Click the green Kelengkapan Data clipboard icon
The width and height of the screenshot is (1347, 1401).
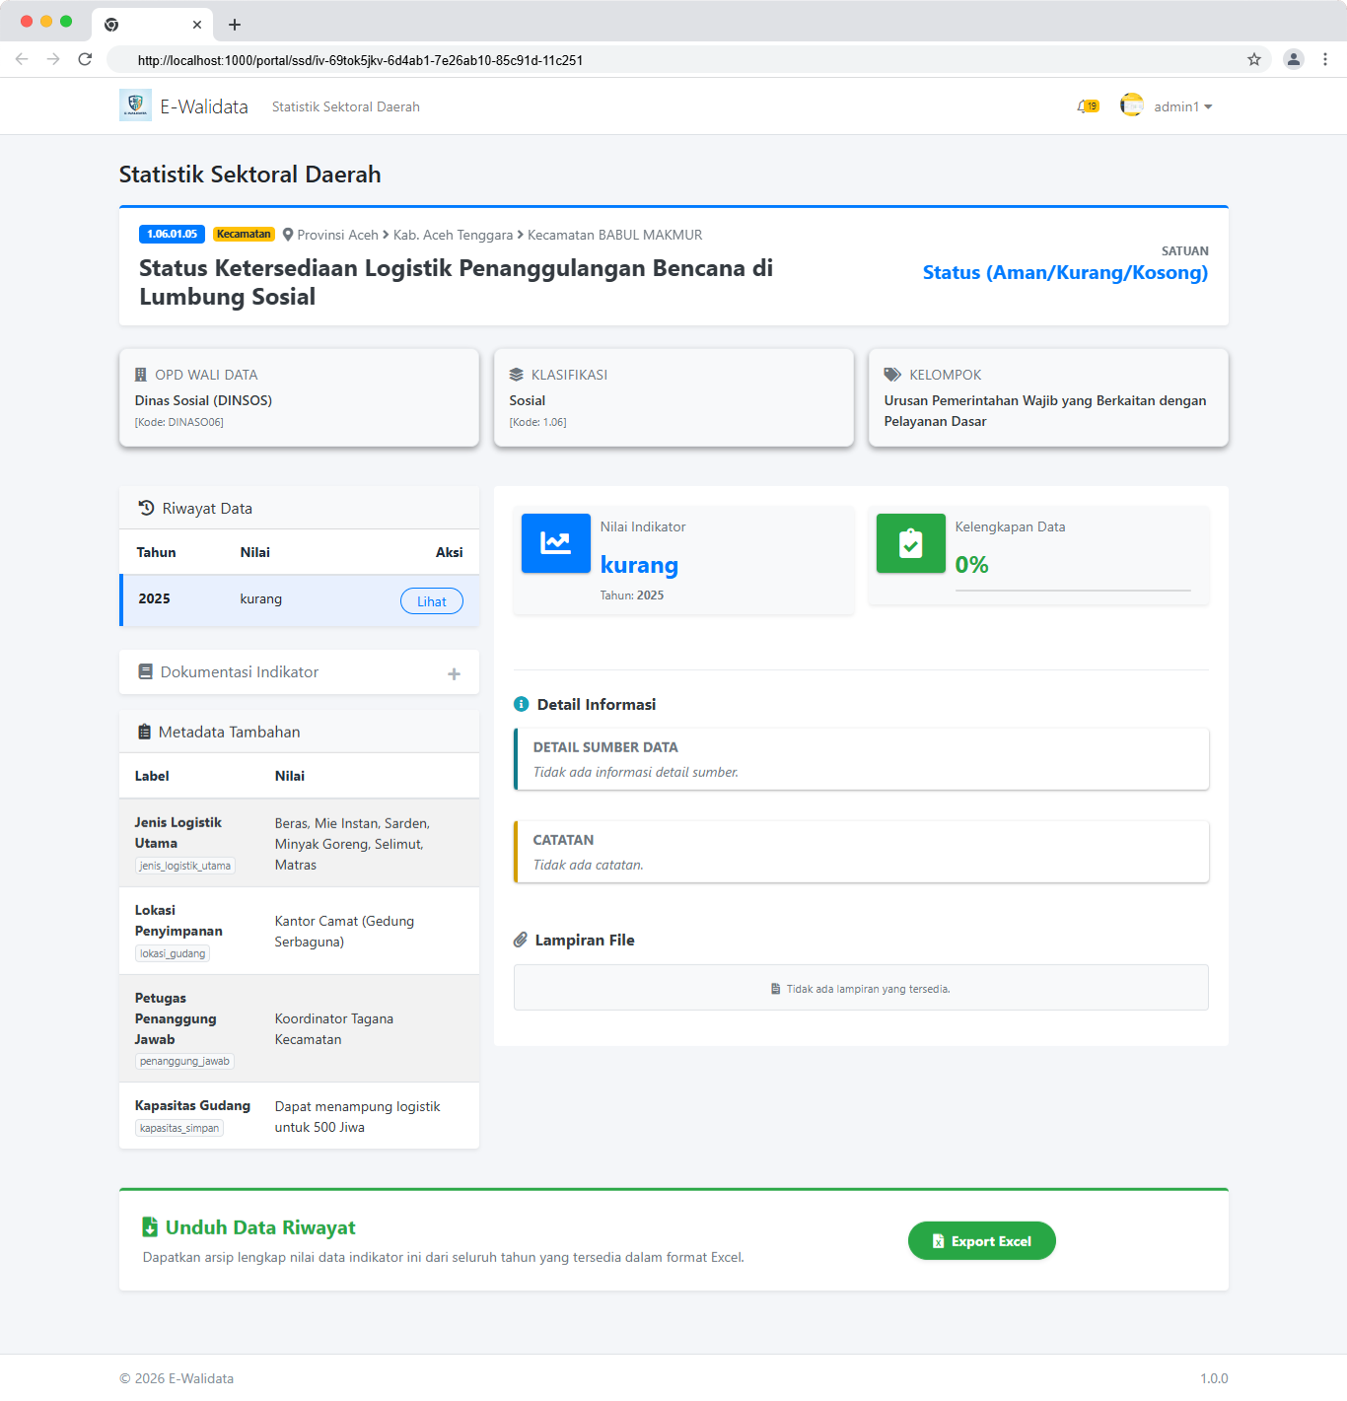click(910, 543)
